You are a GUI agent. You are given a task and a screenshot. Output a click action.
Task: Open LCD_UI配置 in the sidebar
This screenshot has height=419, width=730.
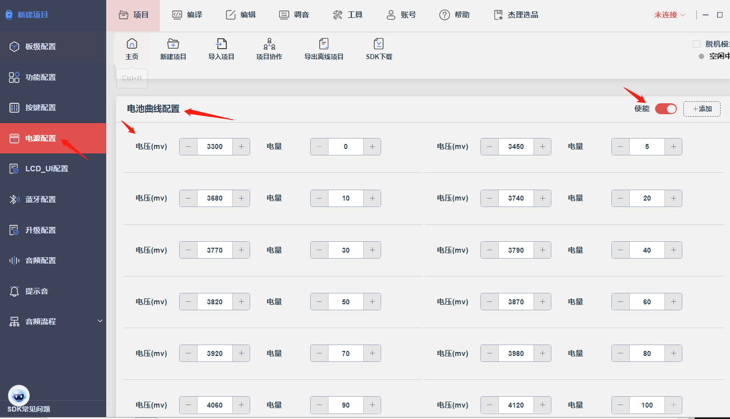pyautogui.click(x=53, y=169)
